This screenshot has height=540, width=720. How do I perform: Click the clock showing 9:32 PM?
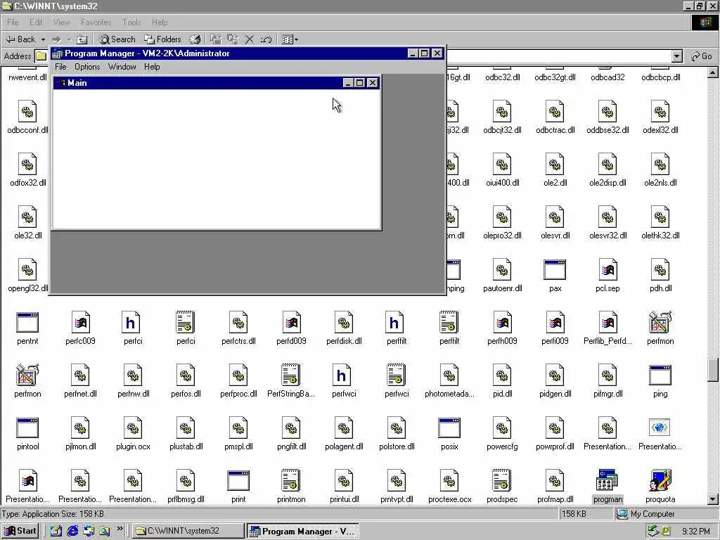(x=695, y=532)
